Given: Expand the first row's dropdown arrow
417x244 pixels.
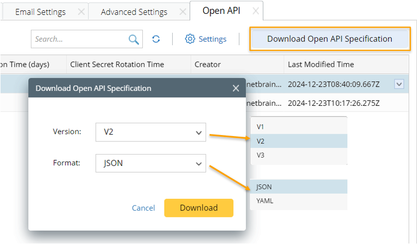Looking at the screenshot, I should click(x=399, y=84).
